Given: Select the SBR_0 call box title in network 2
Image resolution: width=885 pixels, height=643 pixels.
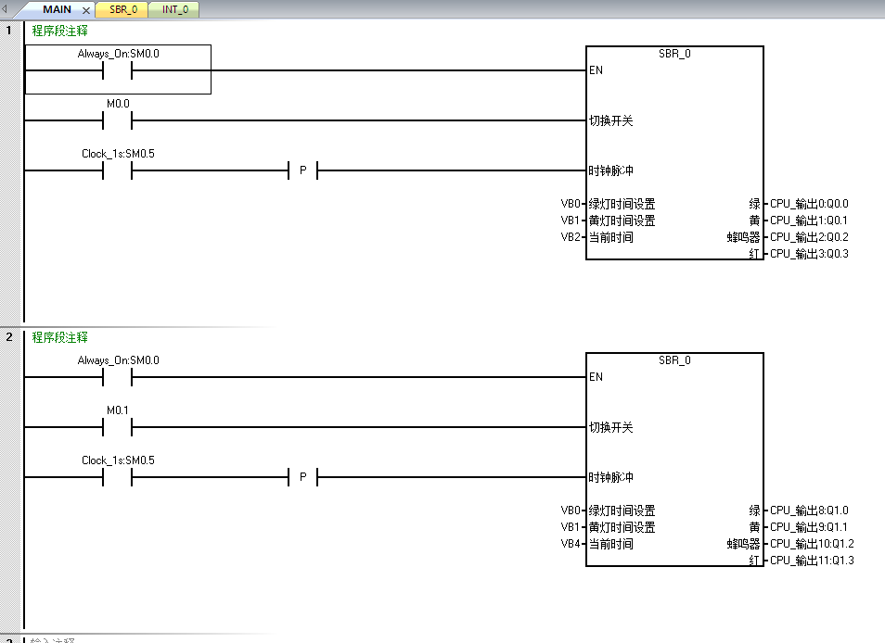Looking at the screenshot, I should pos(674,360).
